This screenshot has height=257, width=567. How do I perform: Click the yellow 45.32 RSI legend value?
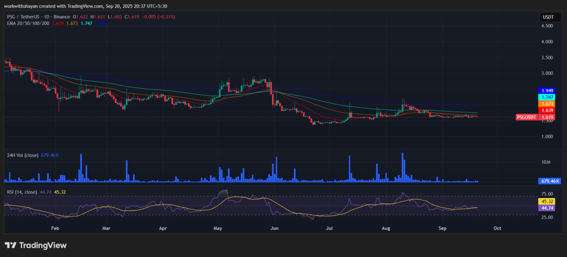[60, 192]
